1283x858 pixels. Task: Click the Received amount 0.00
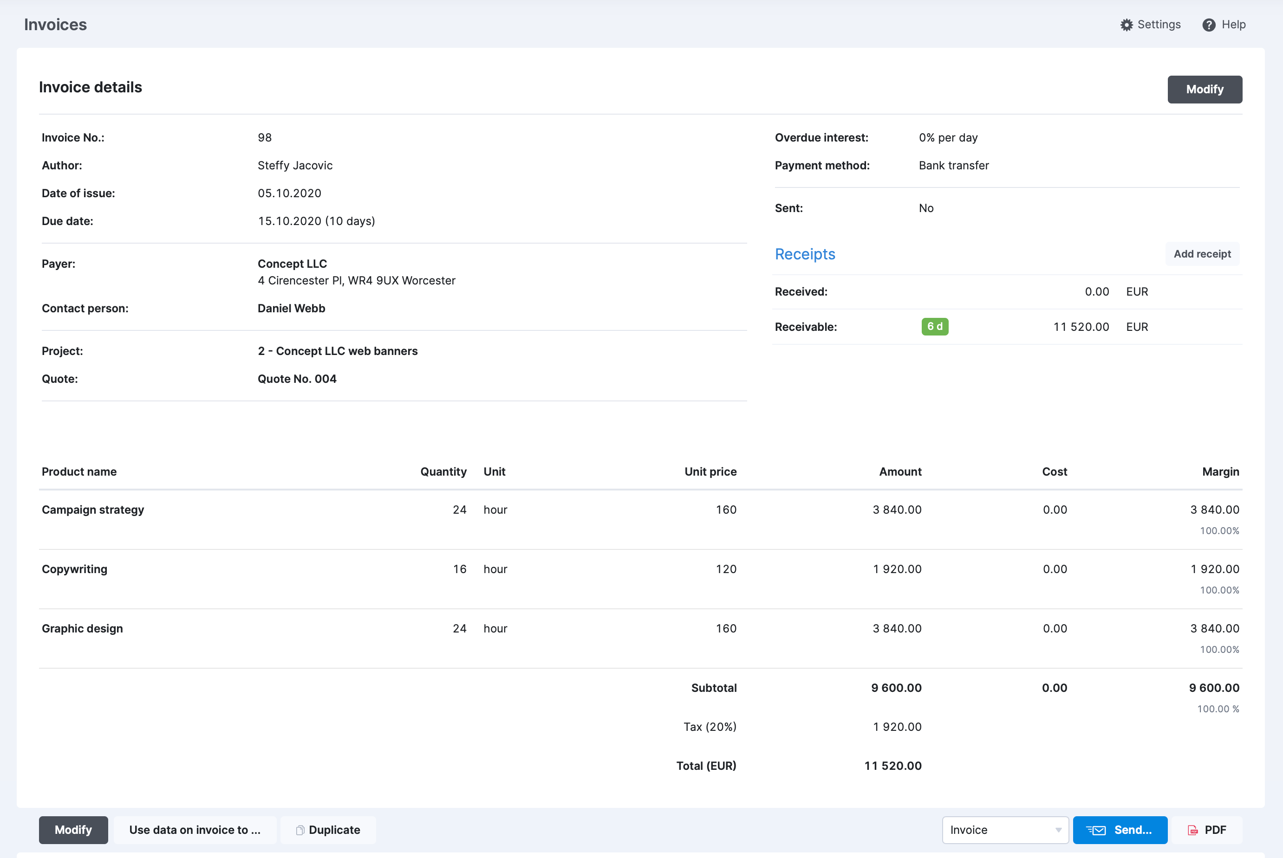tap(1096, 292)
